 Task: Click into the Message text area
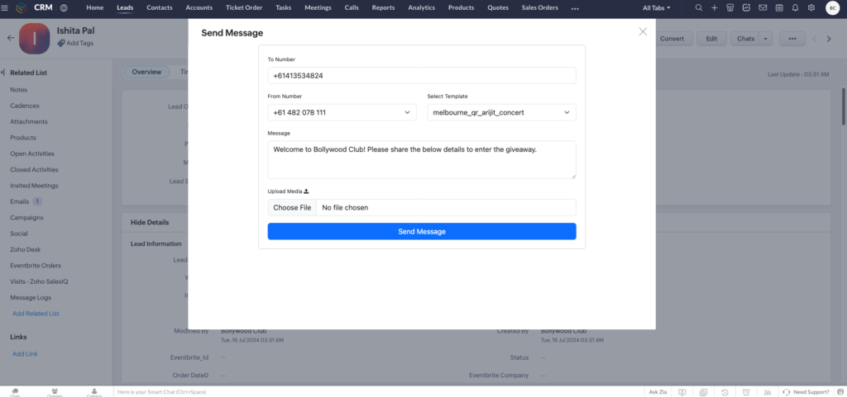tap(422, 160)
